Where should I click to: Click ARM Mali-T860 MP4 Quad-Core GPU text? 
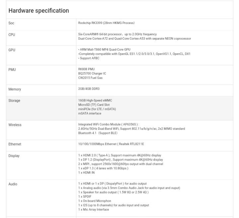pos(104,50)
